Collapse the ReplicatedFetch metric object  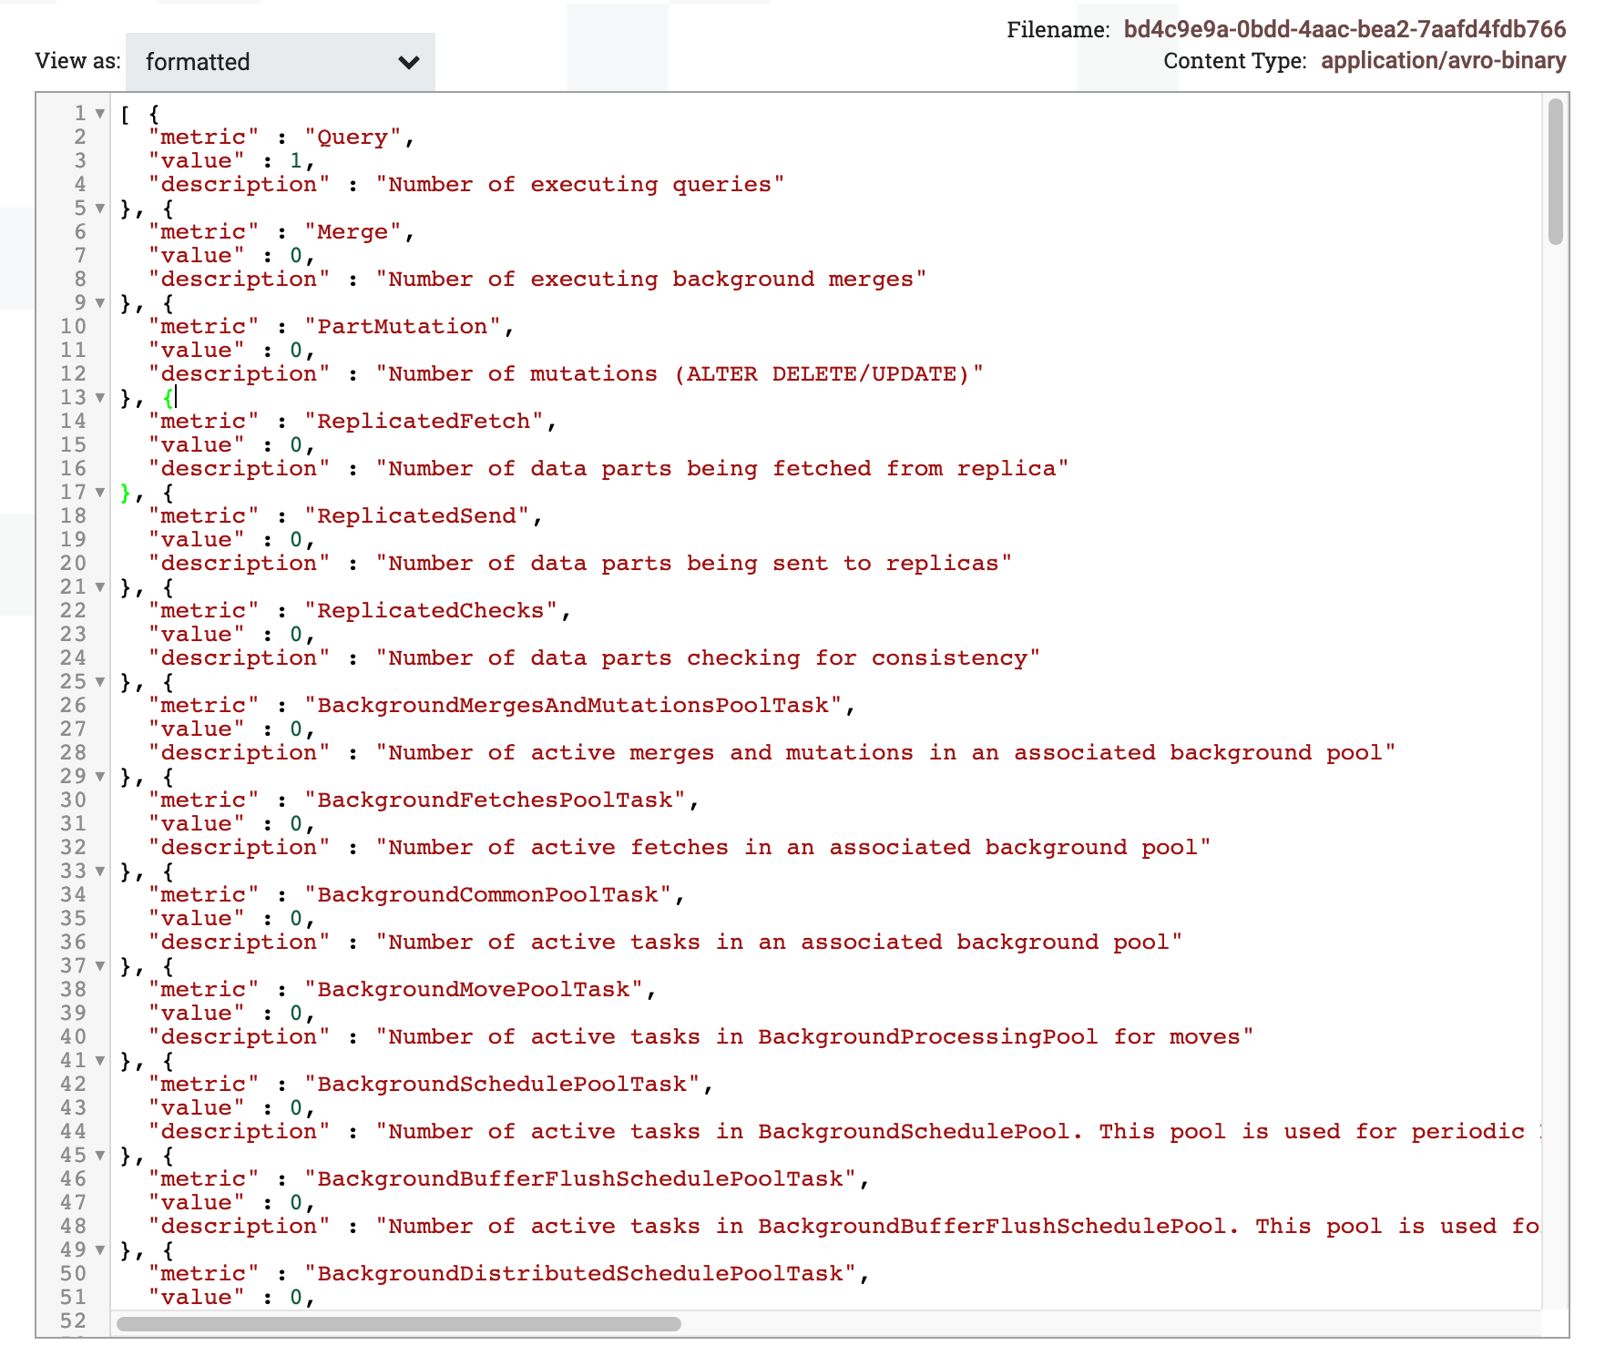[x=98, y=397]
